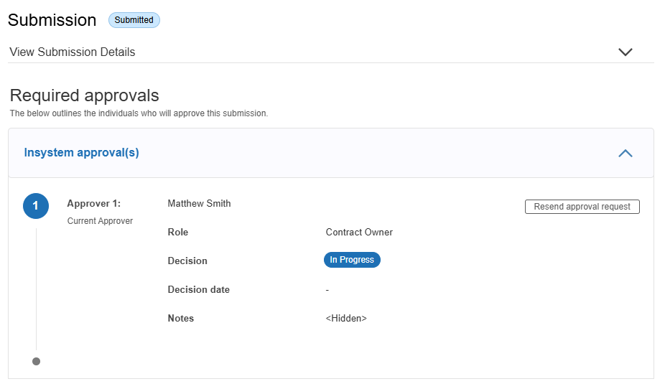Click the Notes field label
This screenshot has width=665, height=384.
click(x=181, y=318)
